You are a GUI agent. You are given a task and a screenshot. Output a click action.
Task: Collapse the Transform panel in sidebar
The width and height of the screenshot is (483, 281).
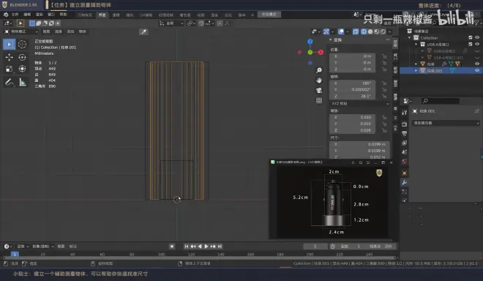[331, 40]
